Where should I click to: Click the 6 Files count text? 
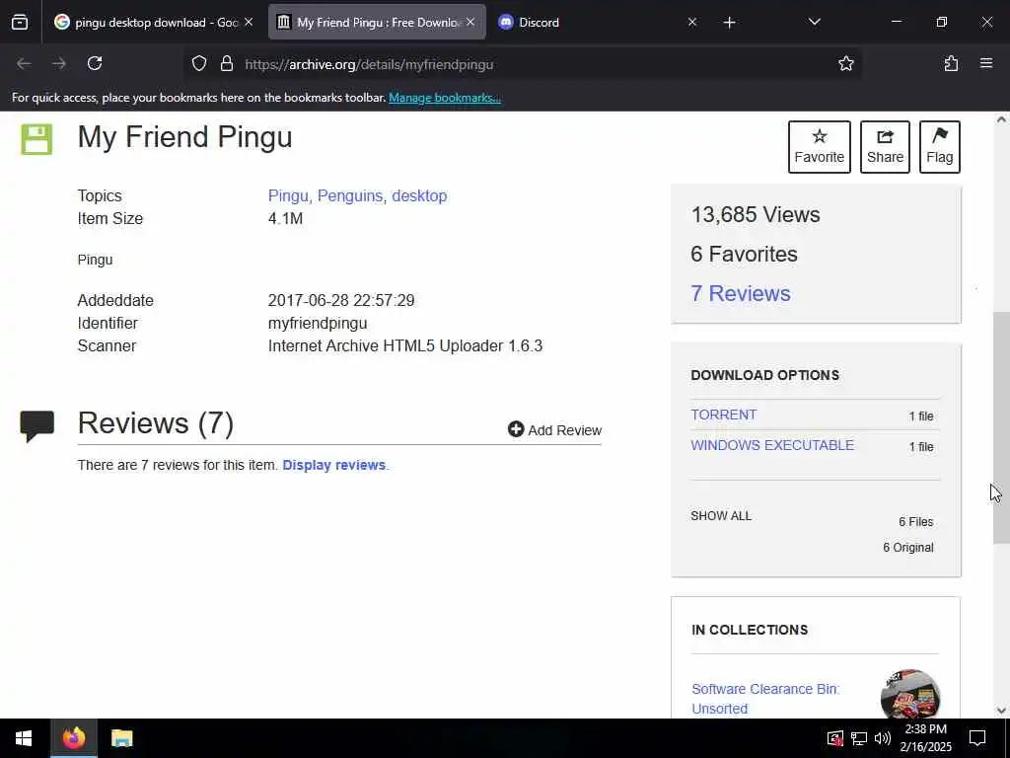pyautogui.click(x=916, y=521)
